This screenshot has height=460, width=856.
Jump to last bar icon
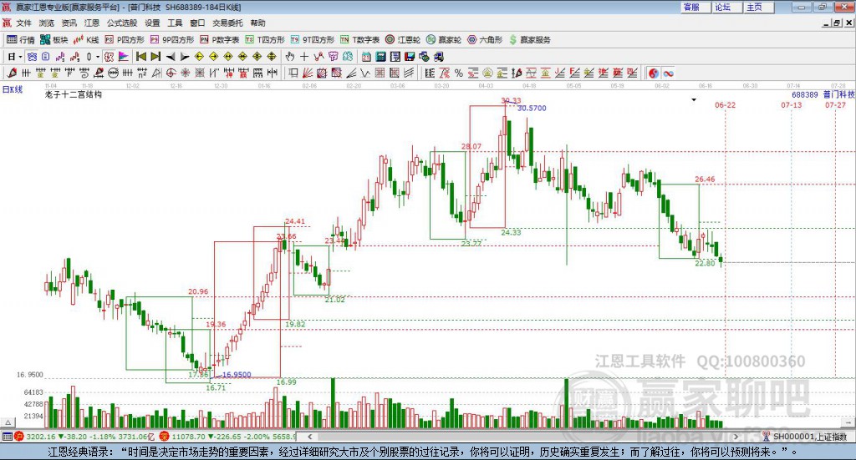tap(155, 57)
